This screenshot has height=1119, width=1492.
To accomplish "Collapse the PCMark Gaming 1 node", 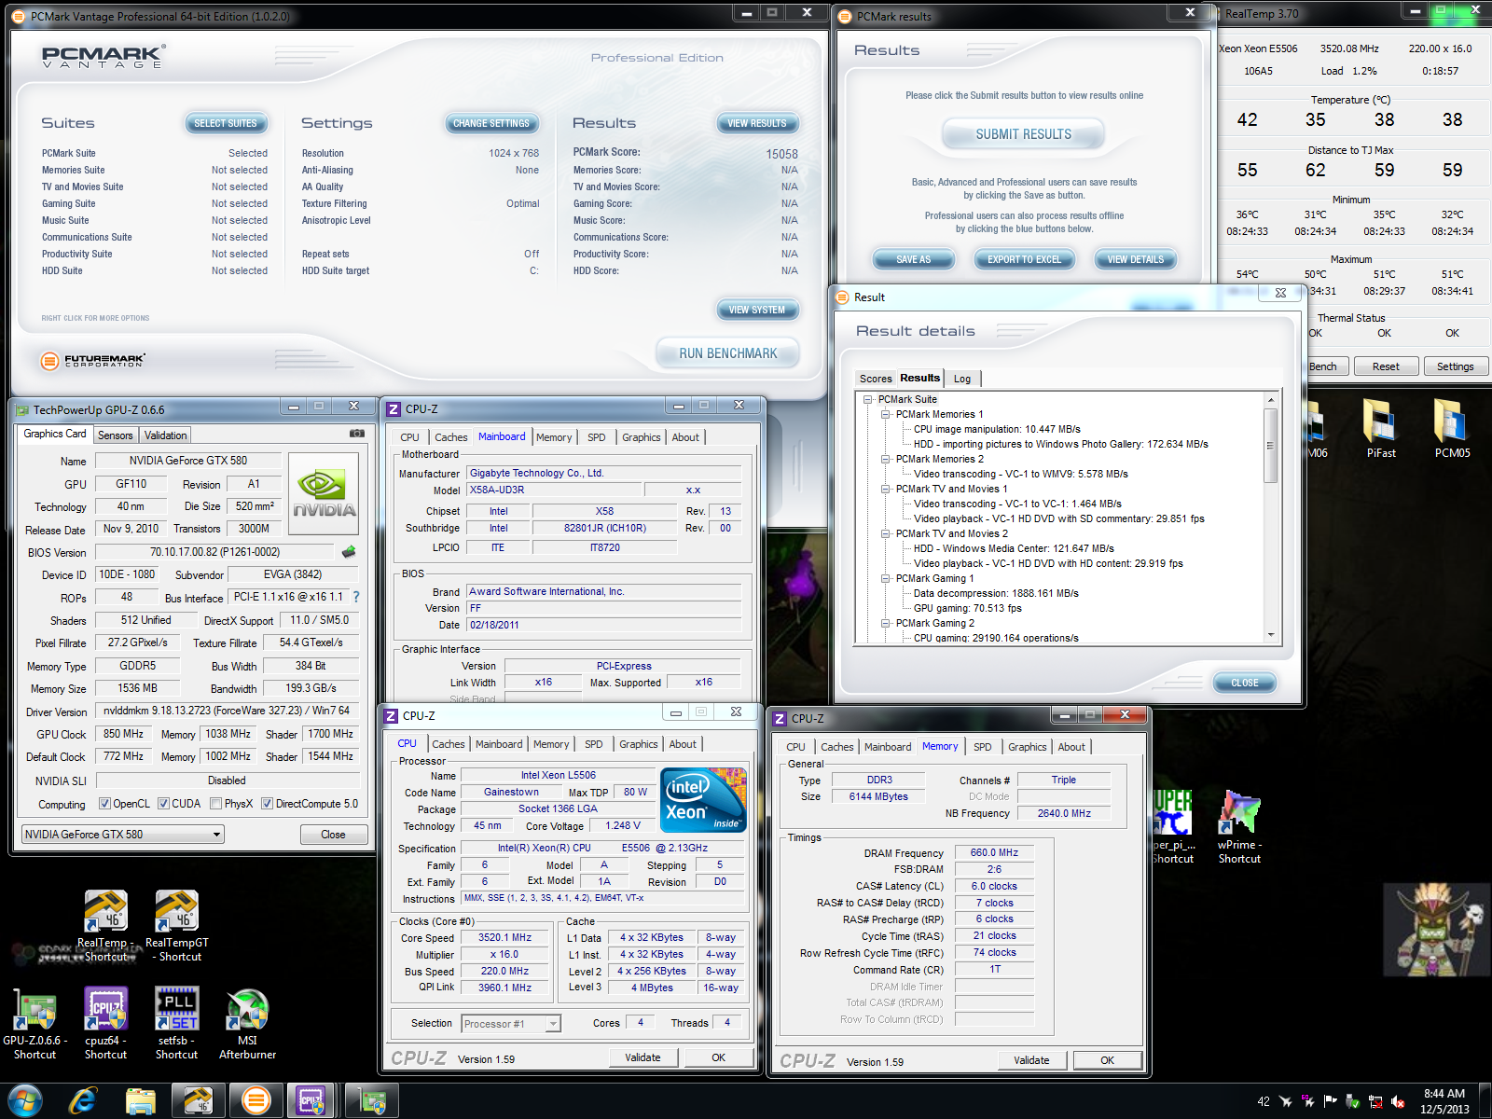I will click(x=885, y=578).
